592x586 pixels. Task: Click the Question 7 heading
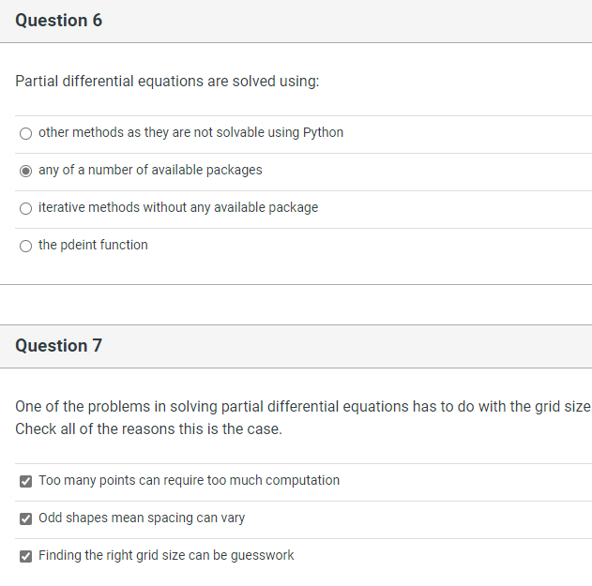coord(58,346)
